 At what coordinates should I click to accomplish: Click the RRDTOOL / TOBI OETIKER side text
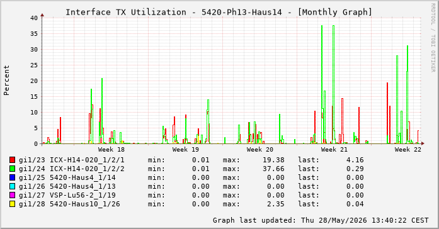pos(433,38)
